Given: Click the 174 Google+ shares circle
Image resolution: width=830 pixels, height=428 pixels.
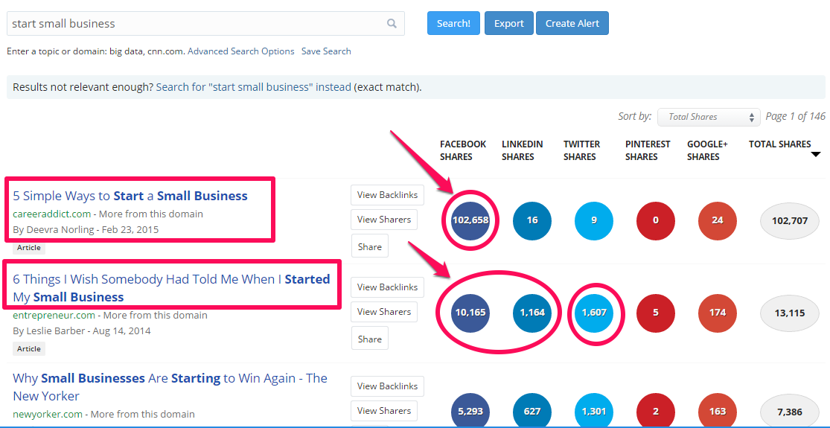Looking at the screenshot, I should [718, 313].
